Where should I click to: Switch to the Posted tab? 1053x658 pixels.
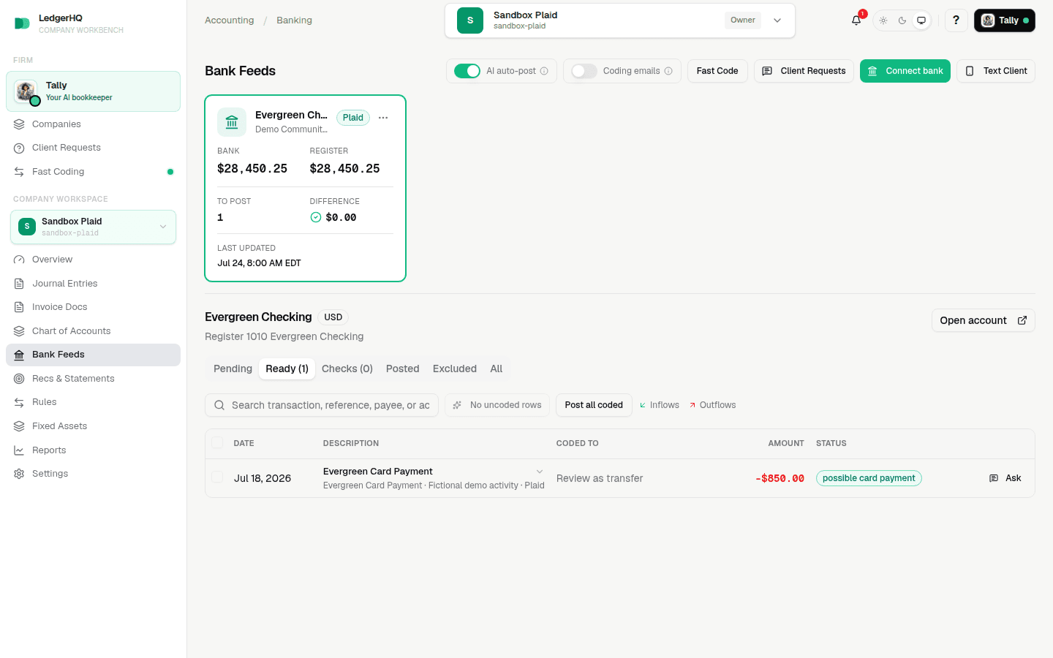(x=403, y=368)
